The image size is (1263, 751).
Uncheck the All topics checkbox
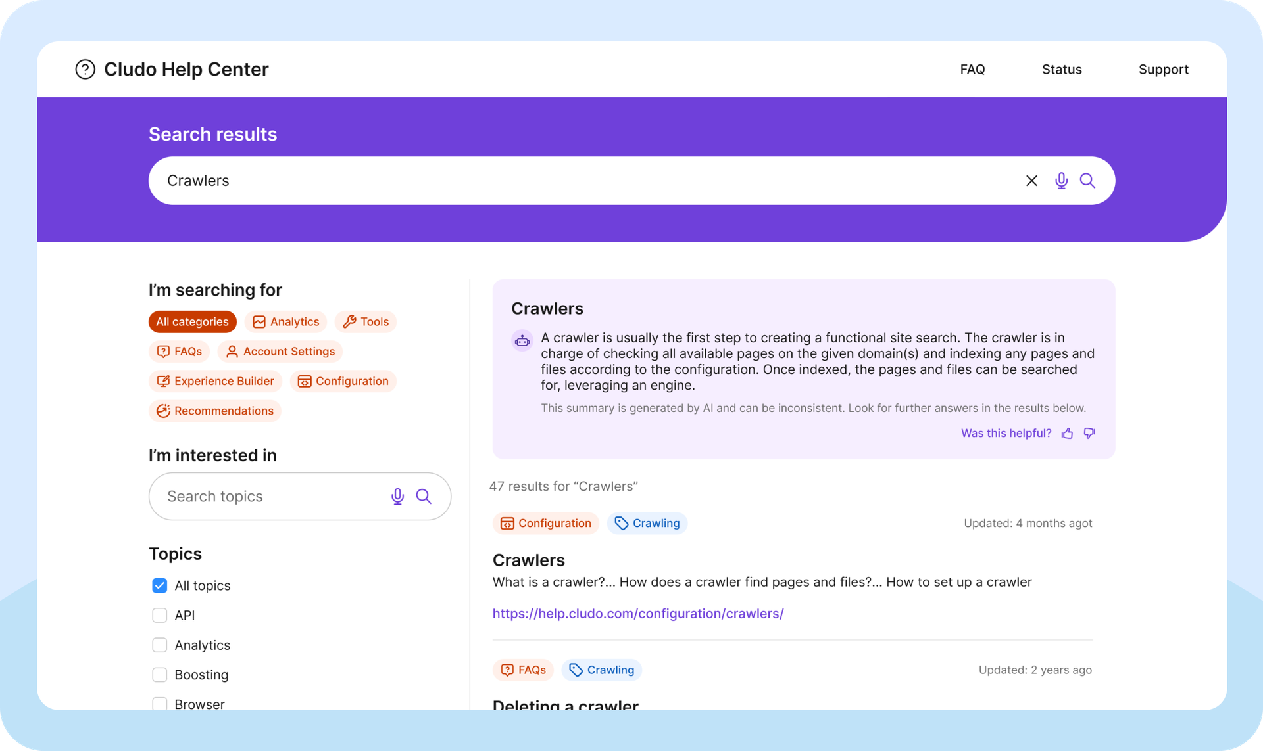[159, 585]
